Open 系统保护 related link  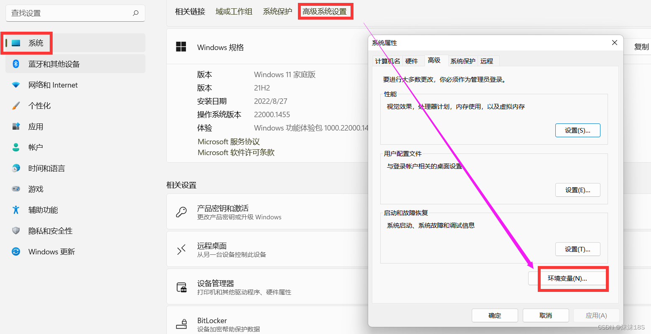(x=277, y=11)
